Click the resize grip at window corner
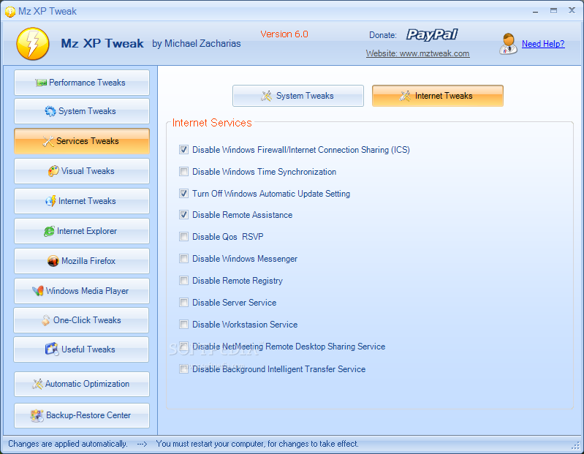Screen dimensions: 584x454 (x=576, y=445)
